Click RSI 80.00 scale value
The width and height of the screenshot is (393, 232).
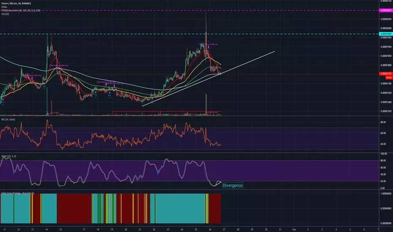[x=383, y=122]
